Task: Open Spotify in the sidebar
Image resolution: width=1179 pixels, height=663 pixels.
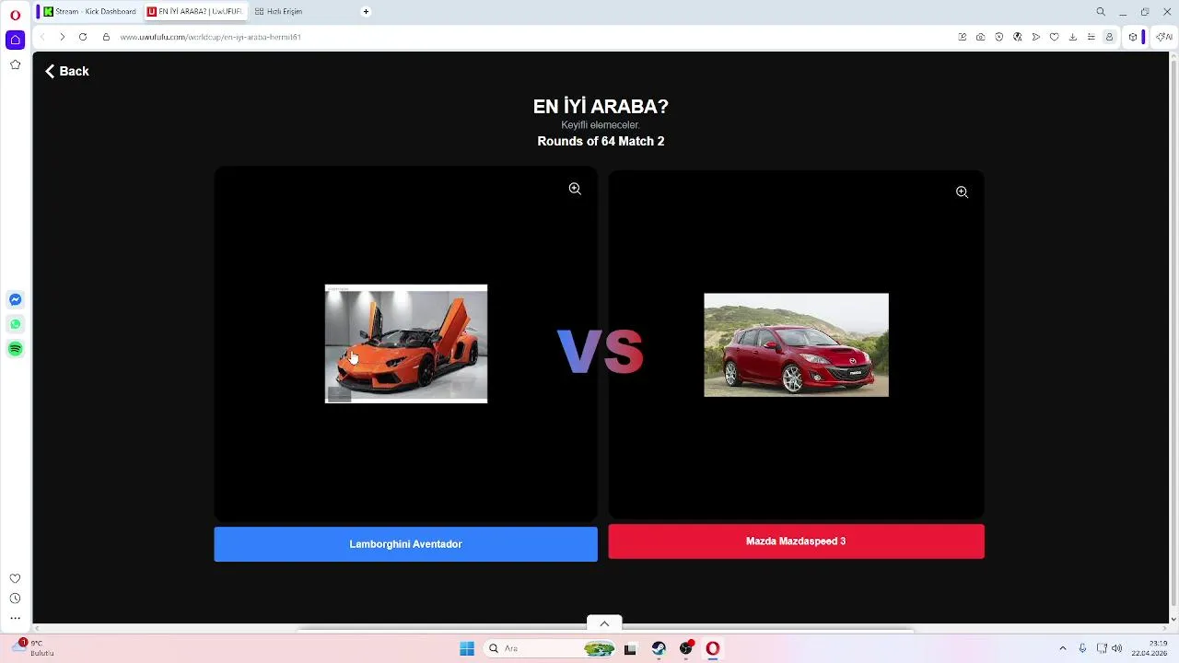Action: pyautogui.click(x=15, y=349)
